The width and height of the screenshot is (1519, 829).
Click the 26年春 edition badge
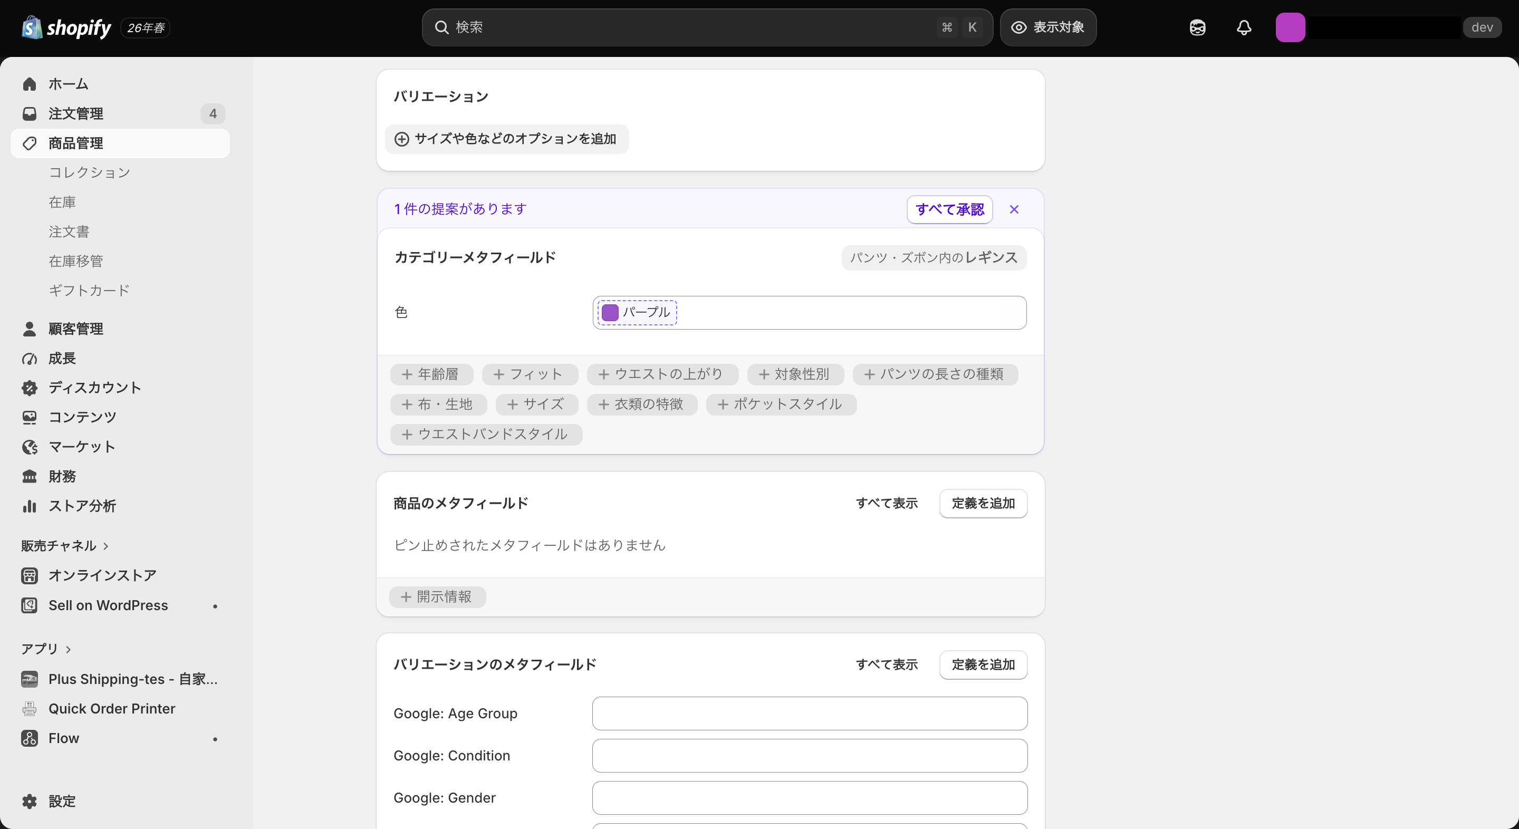146,28
